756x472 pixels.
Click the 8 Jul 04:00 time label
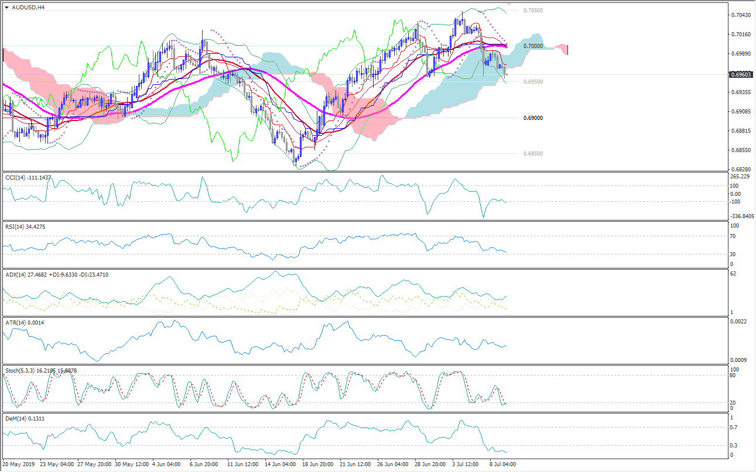pos(501,464)
